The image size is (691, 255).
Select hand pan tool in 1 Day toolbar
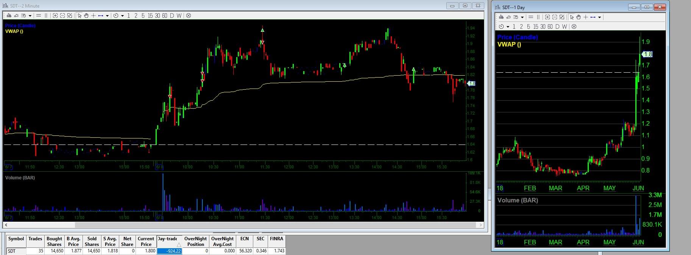click(x=579, y=17)
